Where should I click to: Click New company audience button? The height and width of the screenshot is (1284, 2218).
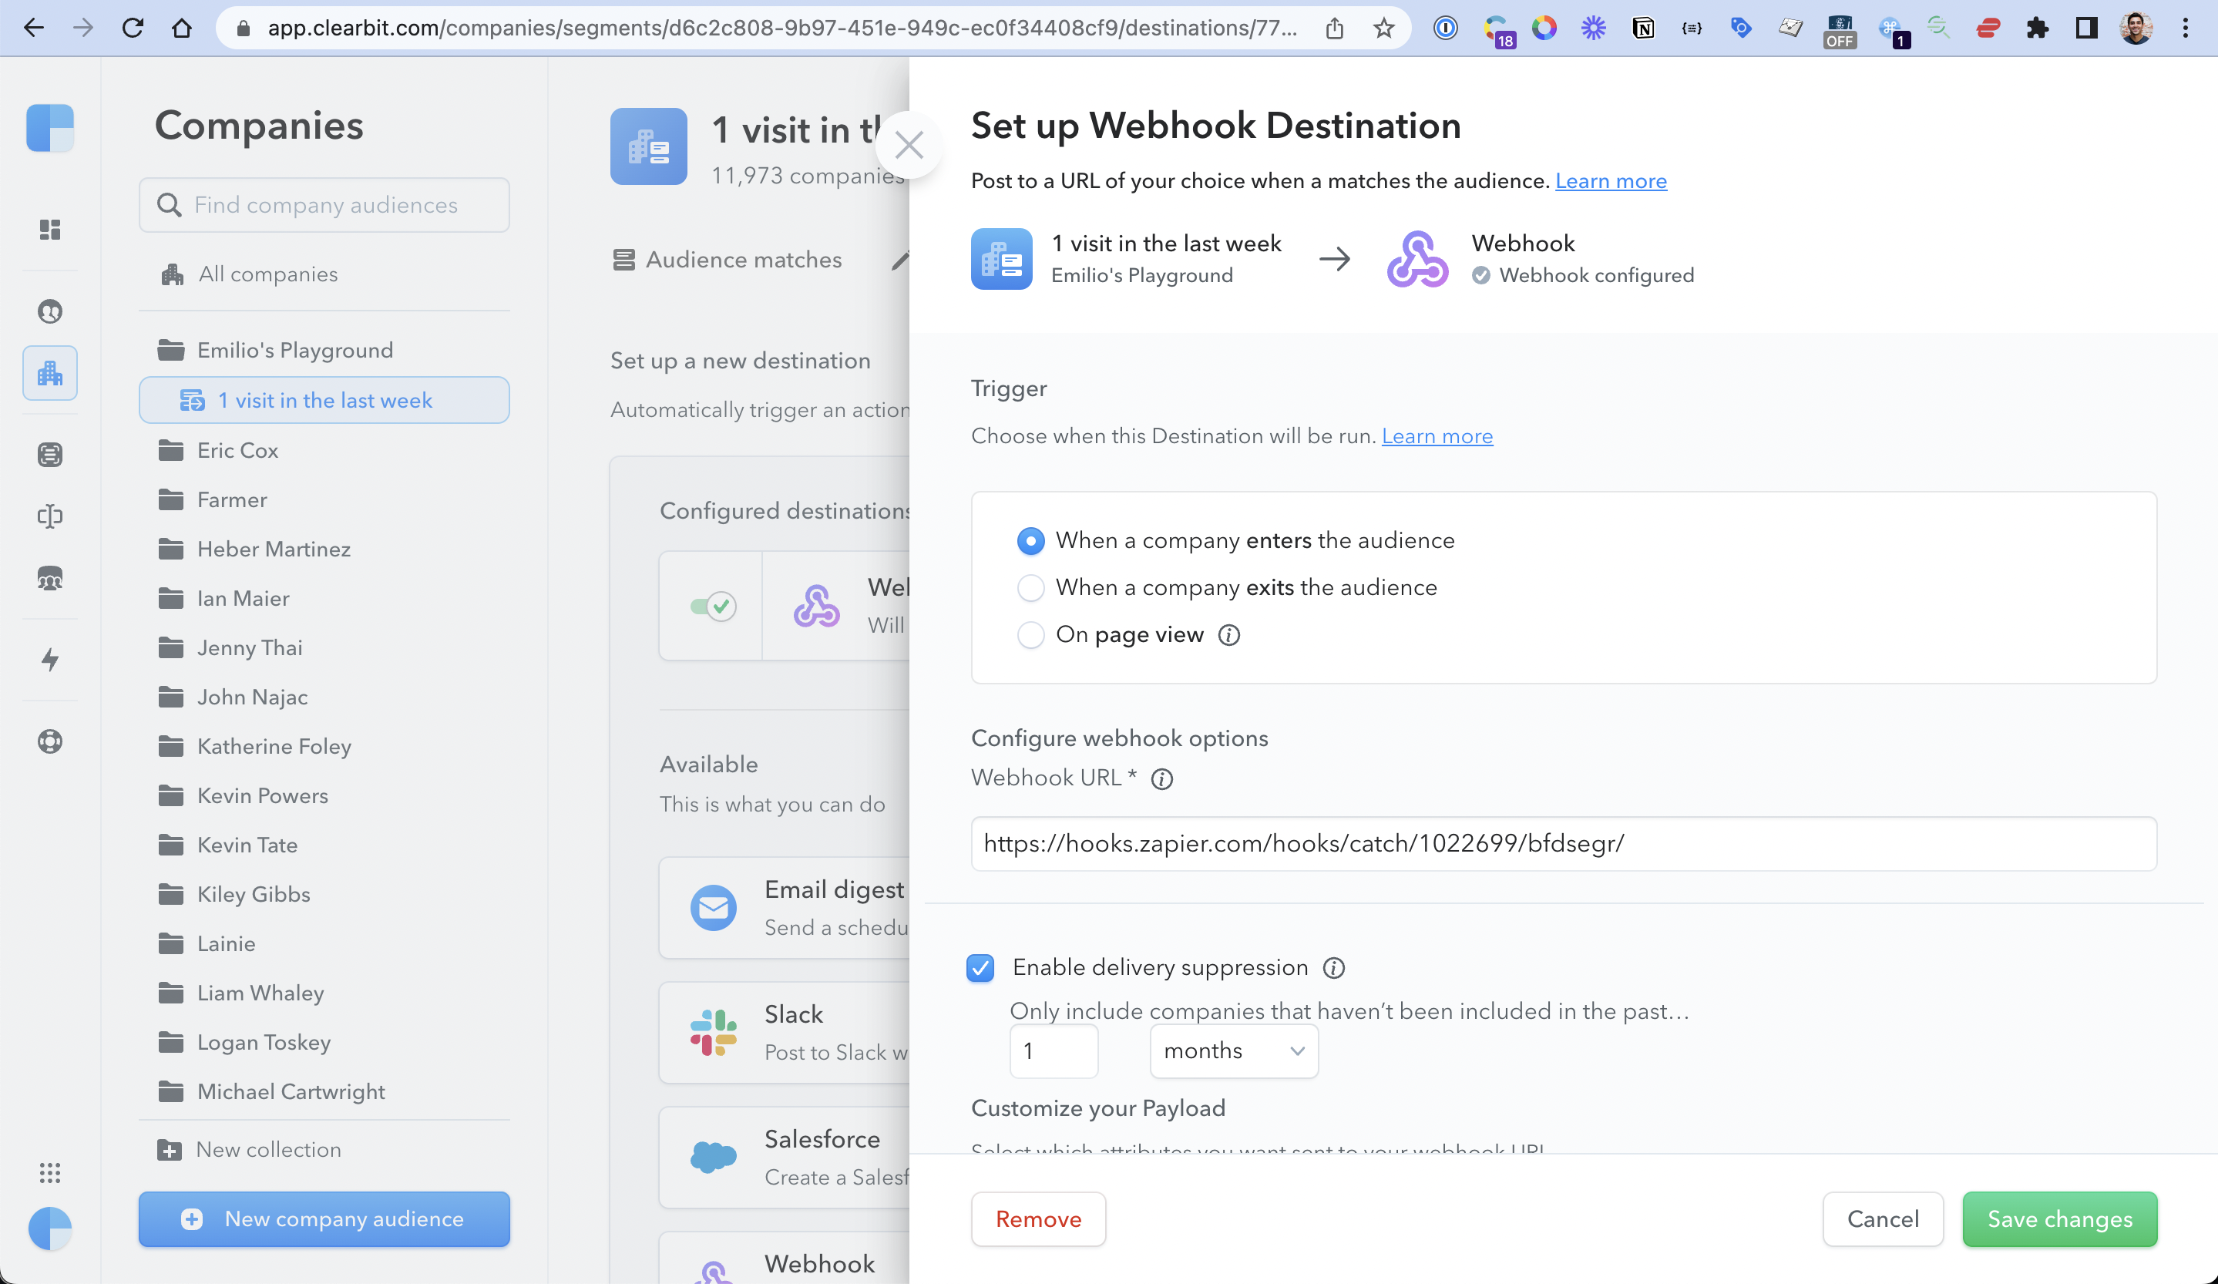click(x=324, y=1219)
